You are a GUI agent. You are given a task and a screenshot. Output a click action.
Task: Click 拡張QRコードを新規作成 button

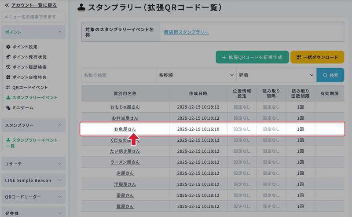(252, 57)
